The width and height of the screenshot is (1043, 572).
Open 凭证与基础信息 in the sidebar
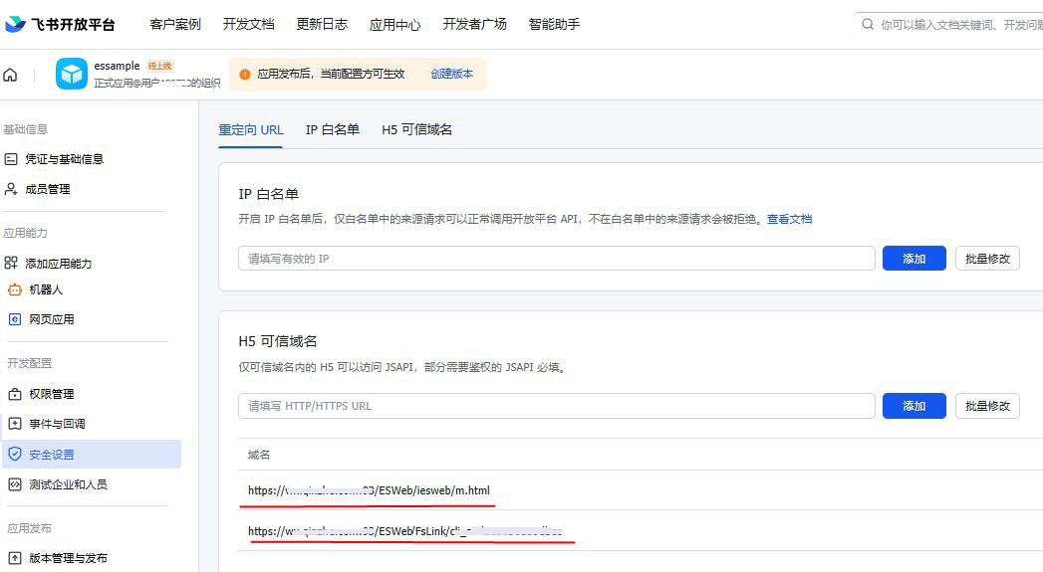tap(64, 159)
